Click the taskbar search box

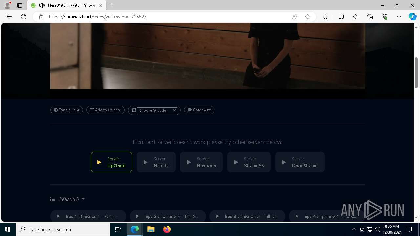pos(63,229)
